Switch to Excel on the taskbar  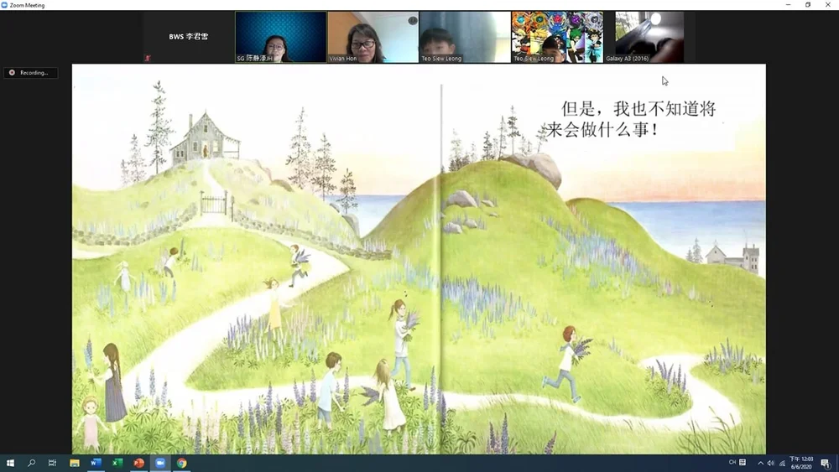coord(117,463)
